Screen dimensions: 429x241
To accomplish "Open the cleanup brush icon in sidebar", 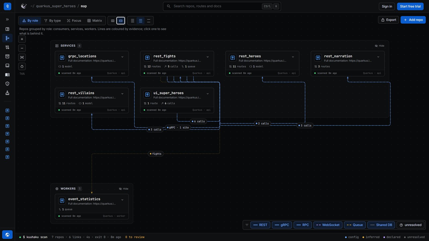I will tap(7, 93).
